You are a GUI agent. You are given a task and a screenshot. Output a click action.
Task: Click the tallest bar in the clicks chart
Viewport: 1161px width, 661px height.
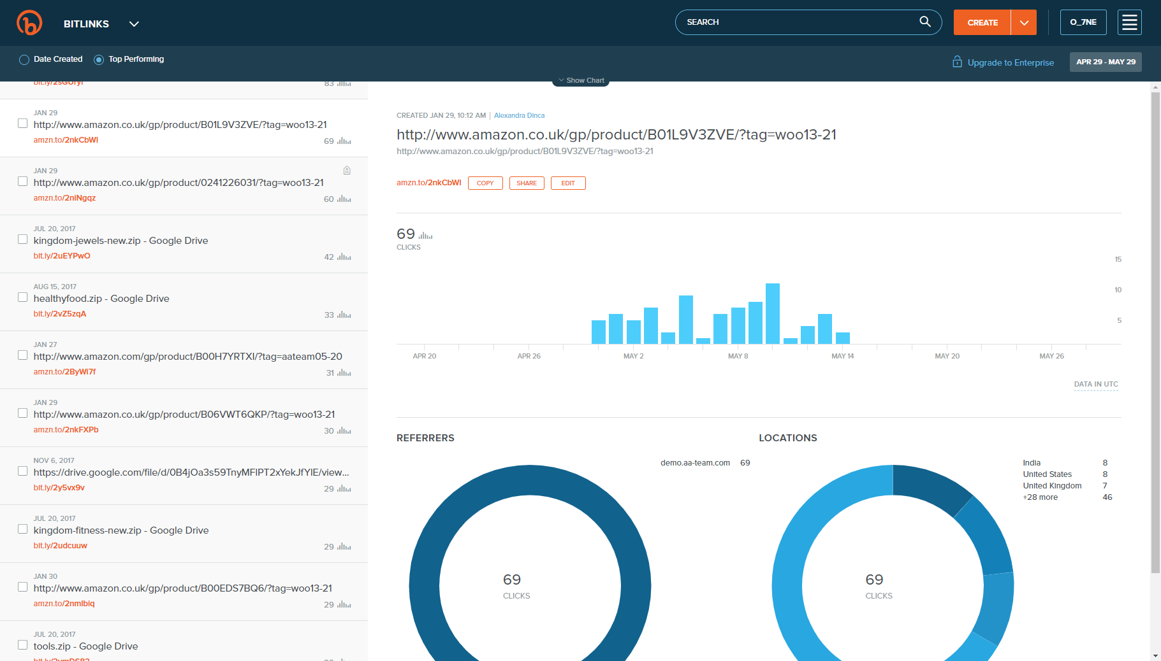[x=773, y=313]
